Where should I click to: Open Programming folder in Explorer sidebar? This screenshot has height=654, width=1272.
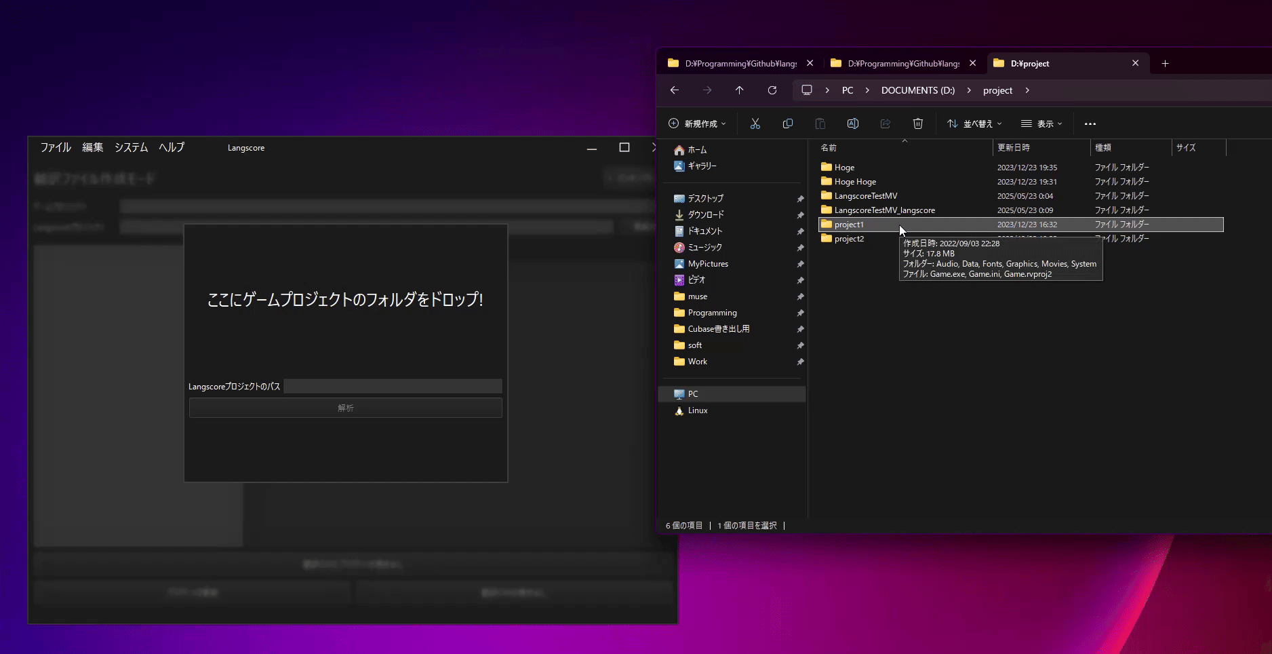[705, 313]
